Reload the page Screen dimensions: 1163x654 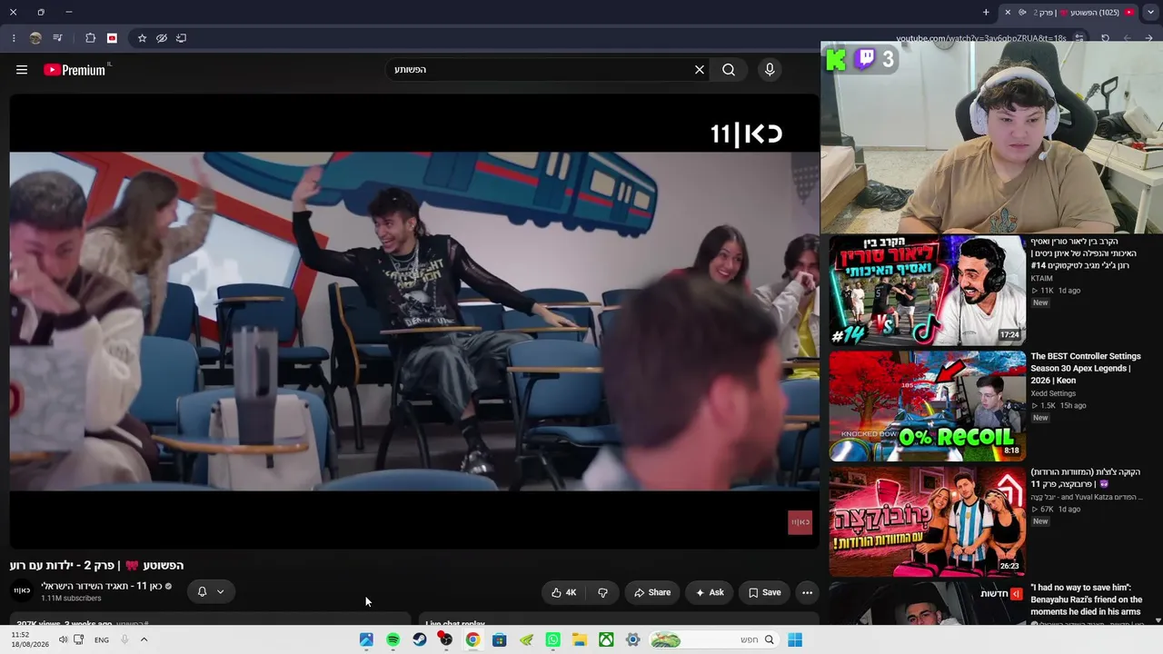coord(1105,38)
